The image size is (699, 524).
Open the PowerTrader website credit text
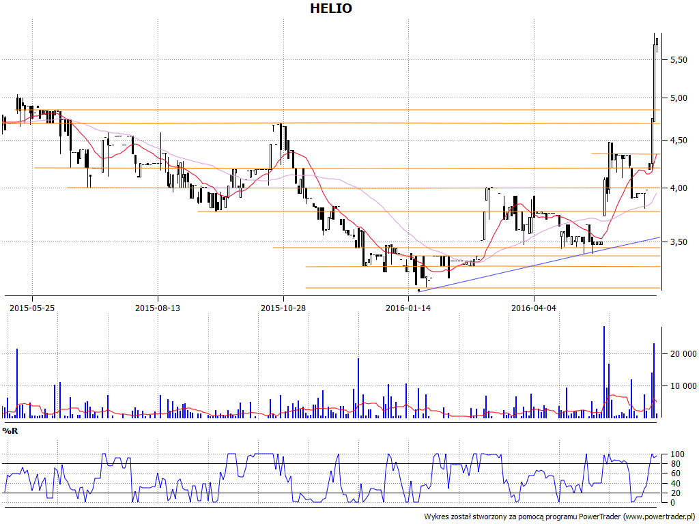560,517
